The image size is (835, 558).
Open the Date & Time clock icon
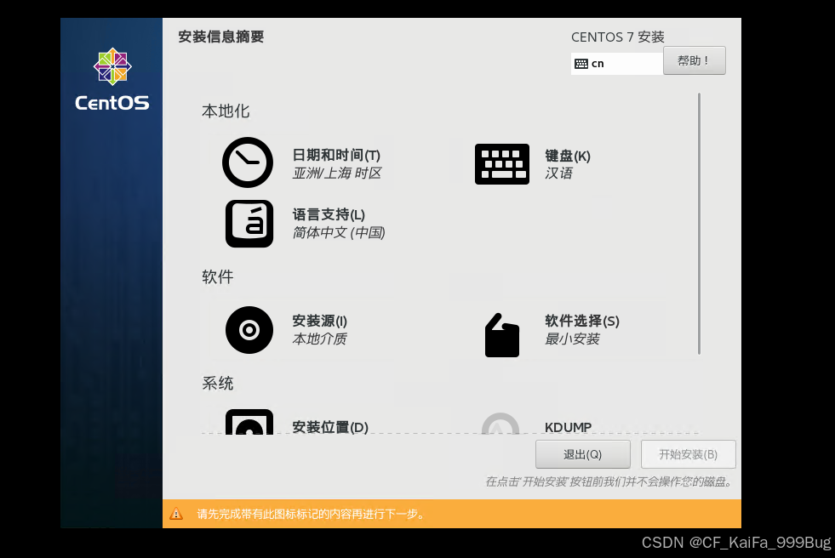tap(248, 162)
